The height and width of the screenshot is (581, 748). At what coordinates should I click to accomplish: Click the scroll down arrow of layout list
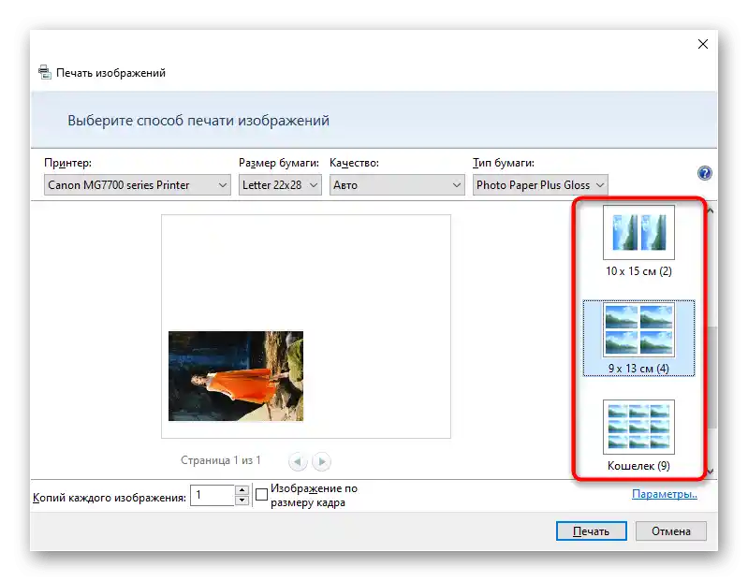coord(711,471)
